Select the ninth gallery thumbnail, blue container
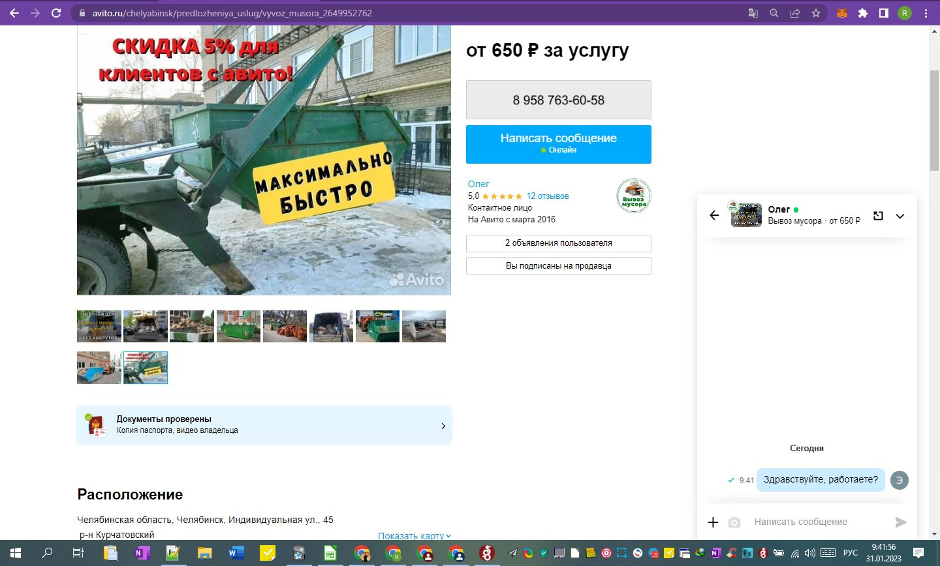940x566 pixels. 99,368
